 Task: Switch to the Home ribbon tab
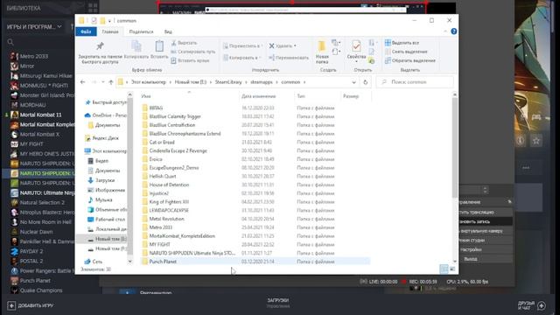[x=110, y=31]
